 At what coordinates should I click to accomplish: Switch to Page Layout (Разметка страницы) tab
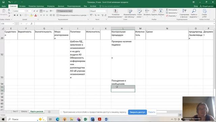[x=36, y=6]
